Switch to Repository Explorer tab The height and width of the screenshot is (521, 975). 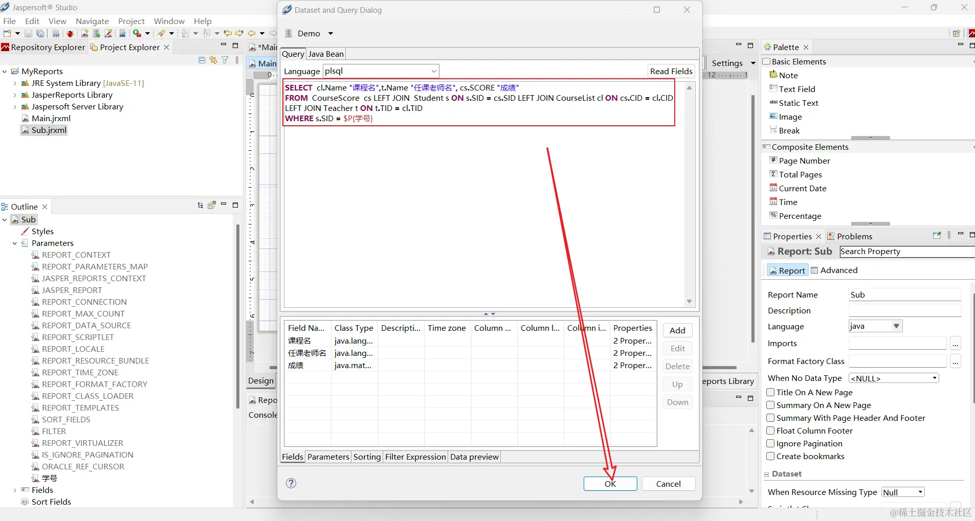[43, 48]
